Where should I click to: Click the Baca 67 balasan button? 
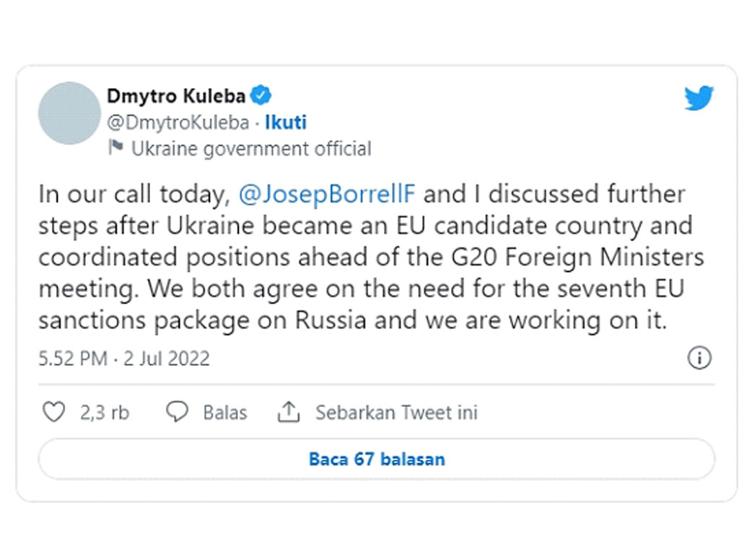coord(377,459)
